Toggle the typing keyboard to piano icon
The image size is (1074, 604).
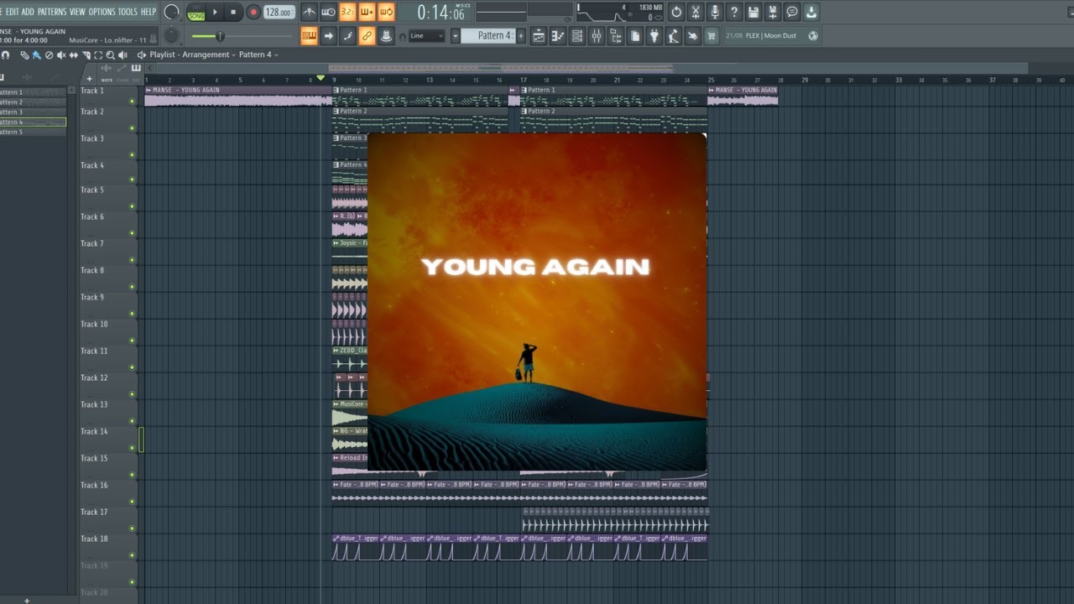click(x=310, y=35)
